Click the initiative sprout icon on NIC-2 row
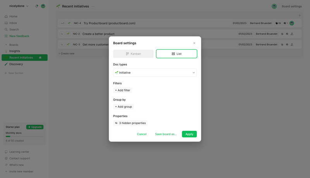310x178 pixels. coord(68,34)
